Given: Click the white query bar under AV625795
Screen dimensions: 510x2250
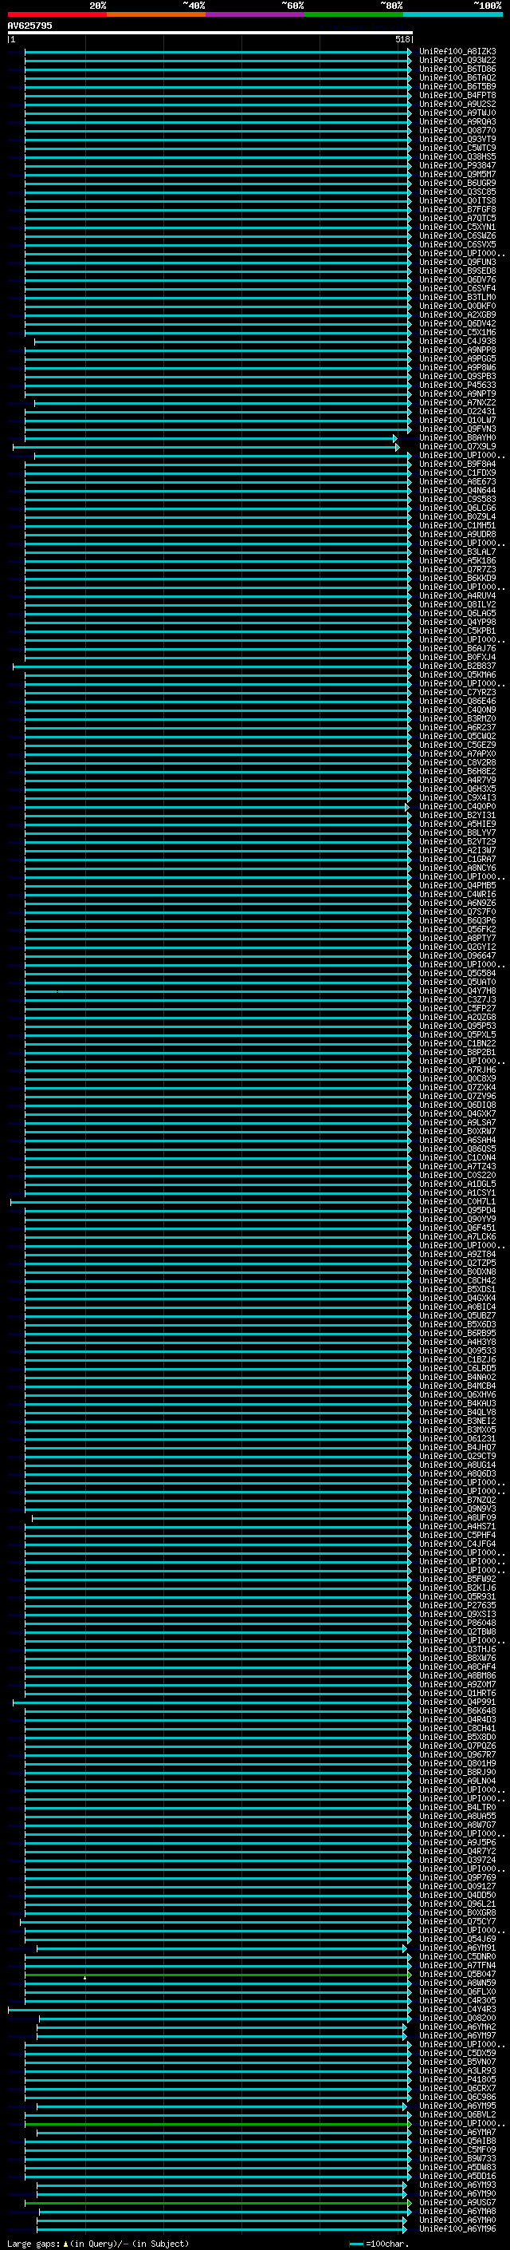Looking at the screenshot, I should pos(210,32).
